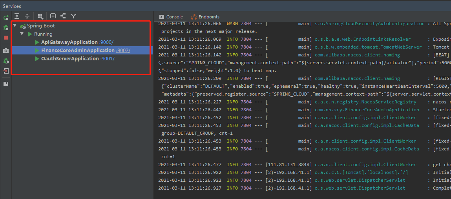Click the red Exit arrow icon
The height and width of the screenshot is (199, 451).
point(6,71)
